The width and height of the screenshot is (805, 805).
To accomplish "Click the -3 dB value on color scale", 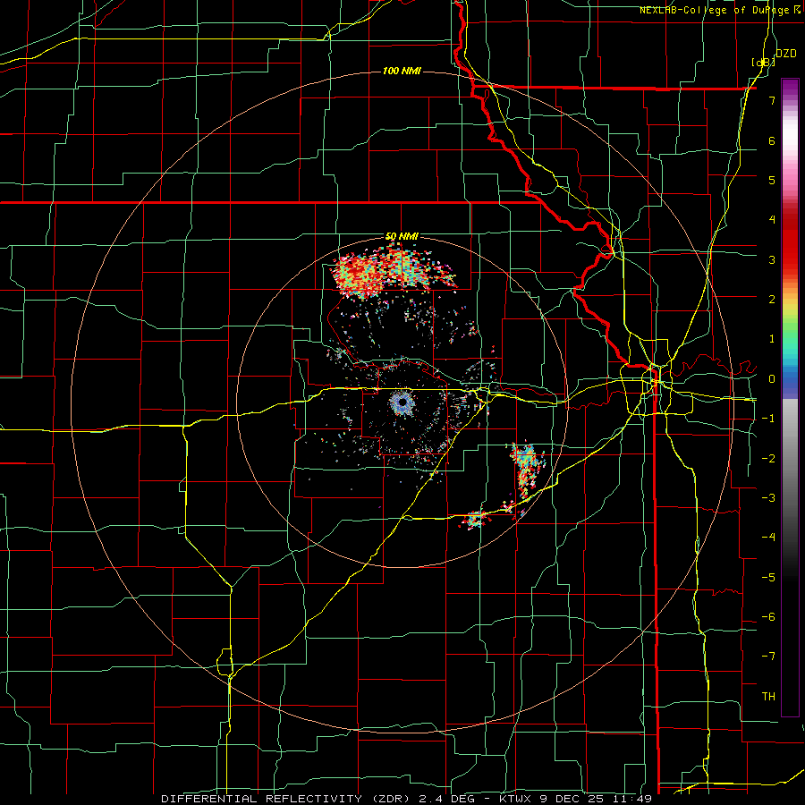I will coord(768,498).
